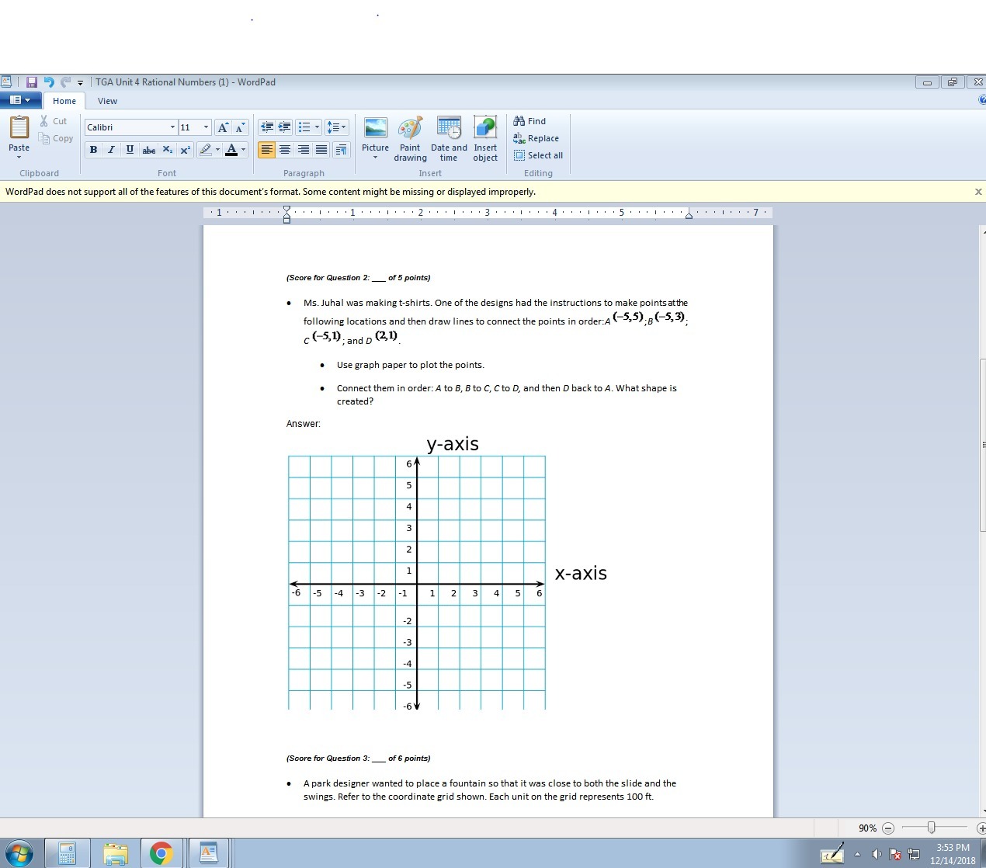Increase indent of the paragraph
The image size is (986, 868).
[x=284, y=127]
